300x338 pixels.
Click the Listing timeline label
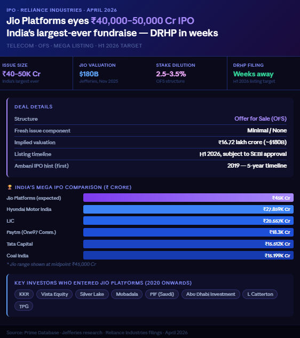[33, 154]
